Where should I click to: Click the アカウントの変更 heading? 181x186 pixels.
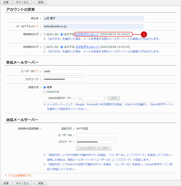(x=20, y=9)
